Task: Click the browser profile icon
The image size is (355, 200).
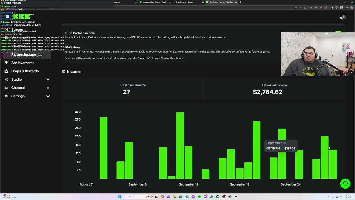Action: (342, 7)
